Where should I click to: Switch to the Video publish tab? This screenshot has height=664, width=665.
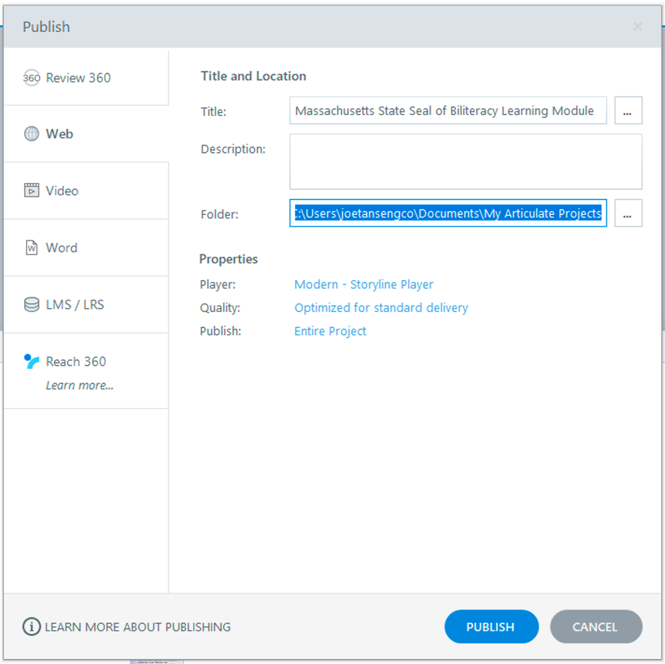62,191
